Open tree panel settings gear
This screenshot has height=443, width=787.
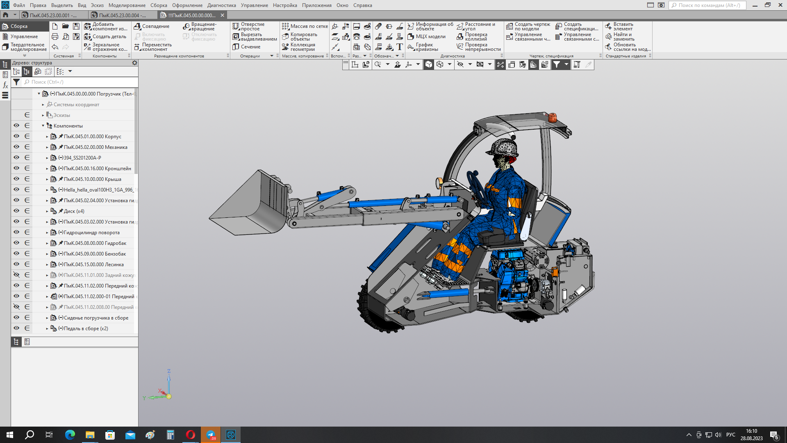click(x=134, y=63)
